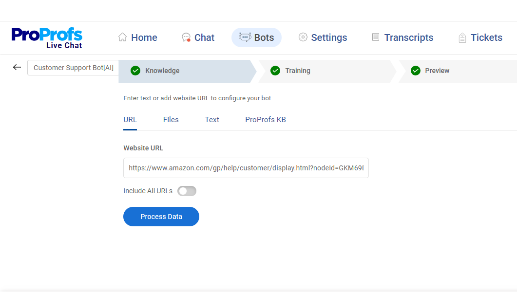Open the Chat section via its speech bubble icon
Viewport: 517px width, 292px height.
[x=186, y=37]
